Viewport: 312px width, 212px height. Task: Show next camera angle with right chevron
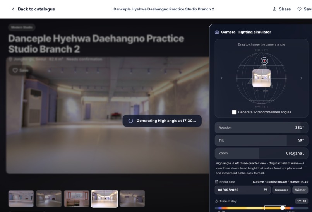click(301, 78)
